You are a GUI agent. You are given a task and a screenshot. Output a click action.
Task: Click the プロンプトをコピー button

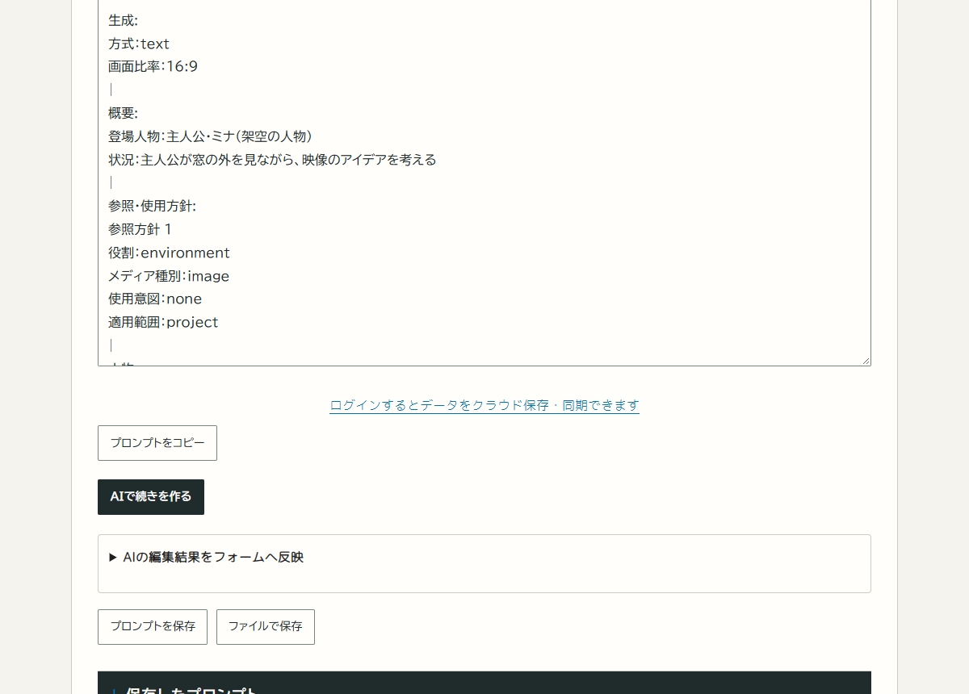point(157,443)
